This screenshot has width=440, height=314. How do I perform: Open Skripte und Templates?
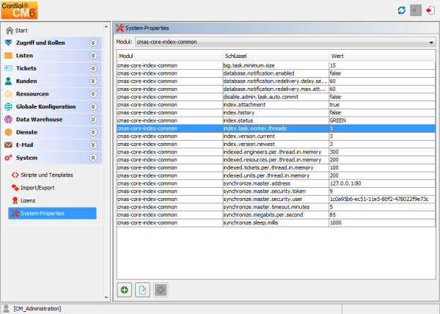(x=47, y=175)
